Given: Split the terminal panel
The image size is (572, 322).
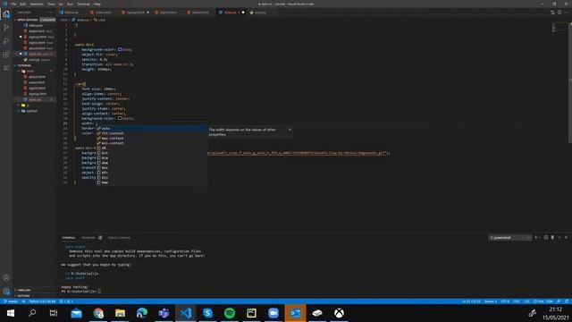Looking at the screenshot, I should click(546, 238).
